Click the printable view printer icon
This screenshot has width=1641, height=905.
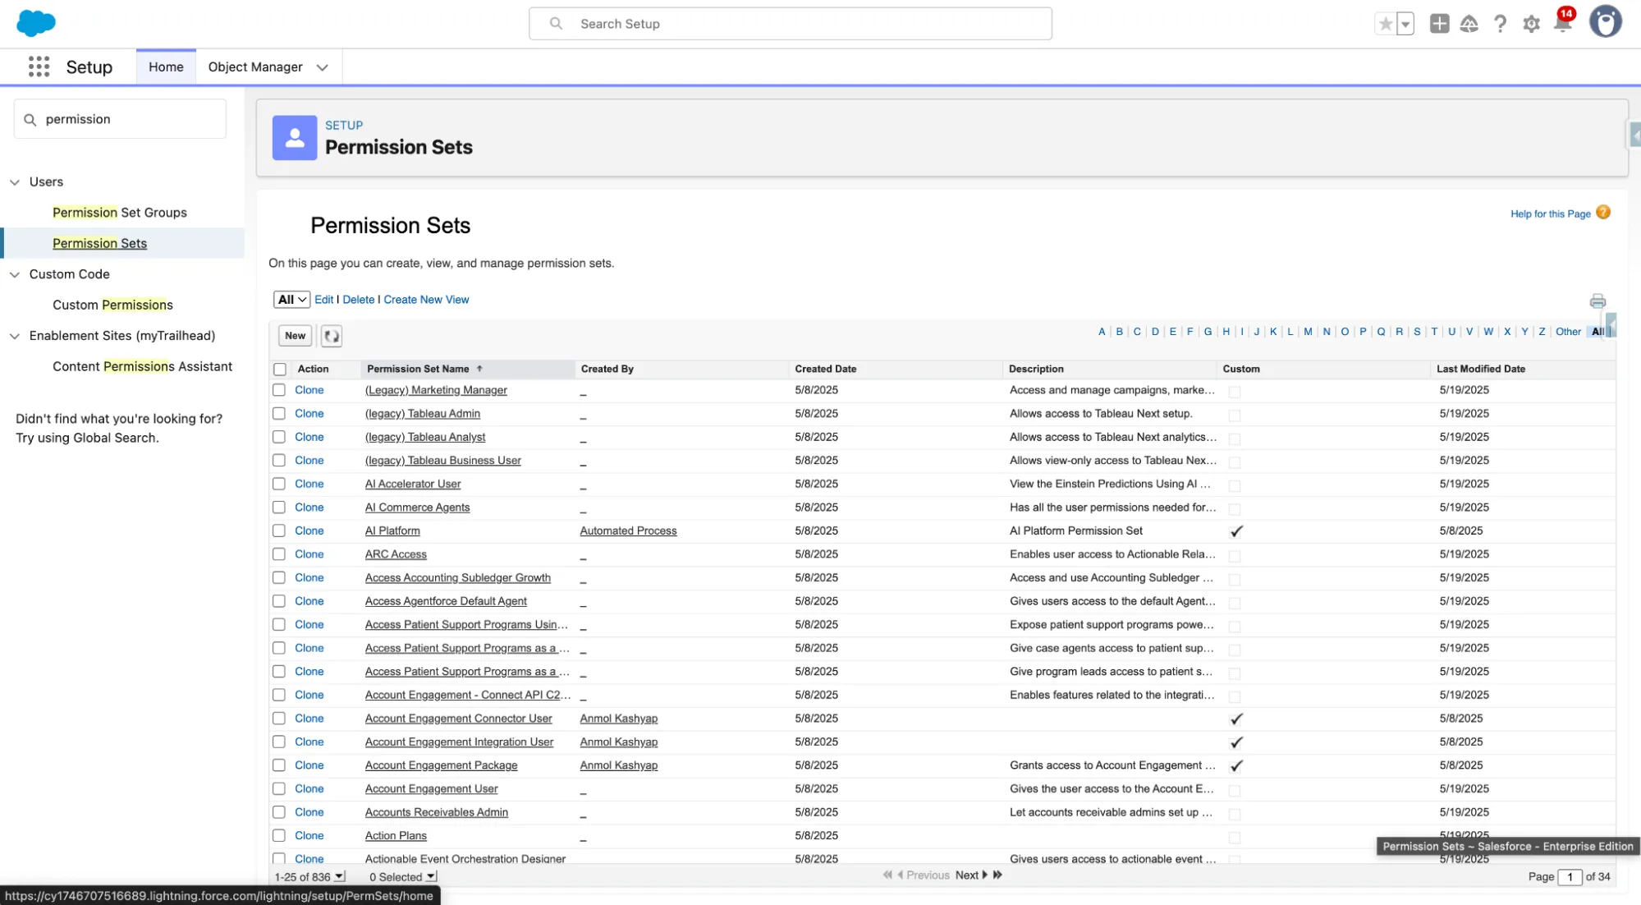pos(1597,301)
